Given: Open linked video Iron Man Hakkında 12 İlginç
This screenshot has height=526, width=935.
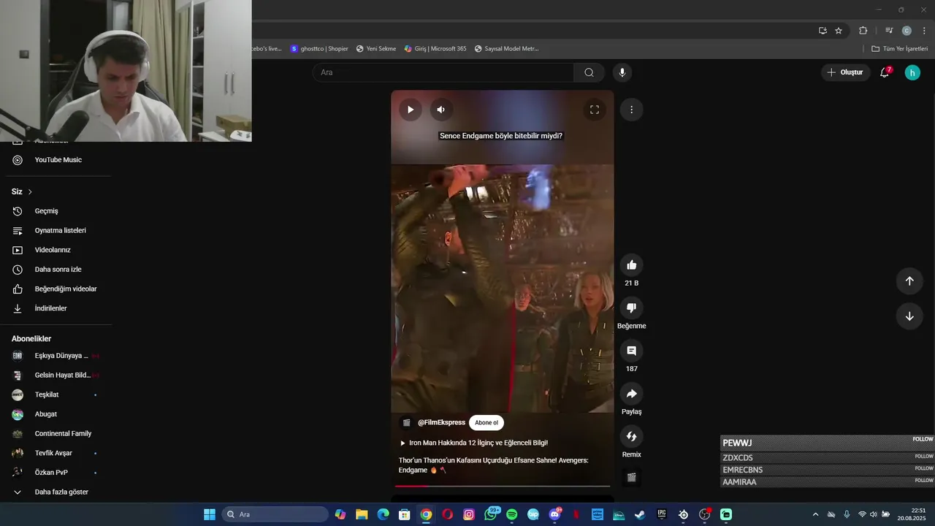Looking at the screenshot, I should [473, 443].
